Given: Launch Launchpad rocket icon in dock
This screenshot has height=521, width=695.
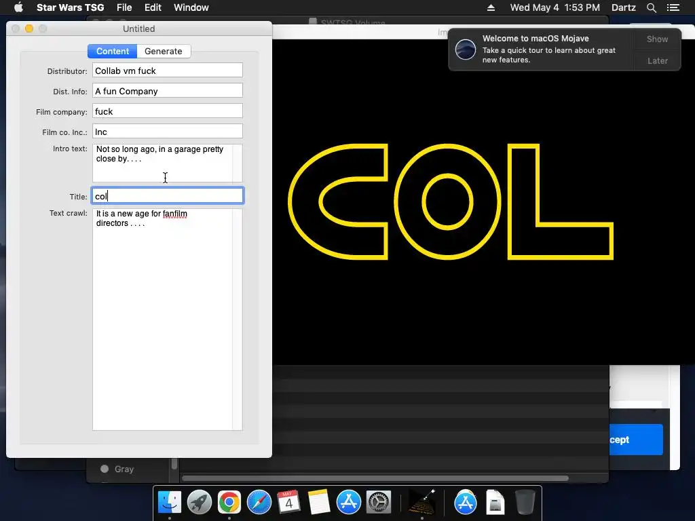Looking at the screenshot, I should [x=200, y=503].
